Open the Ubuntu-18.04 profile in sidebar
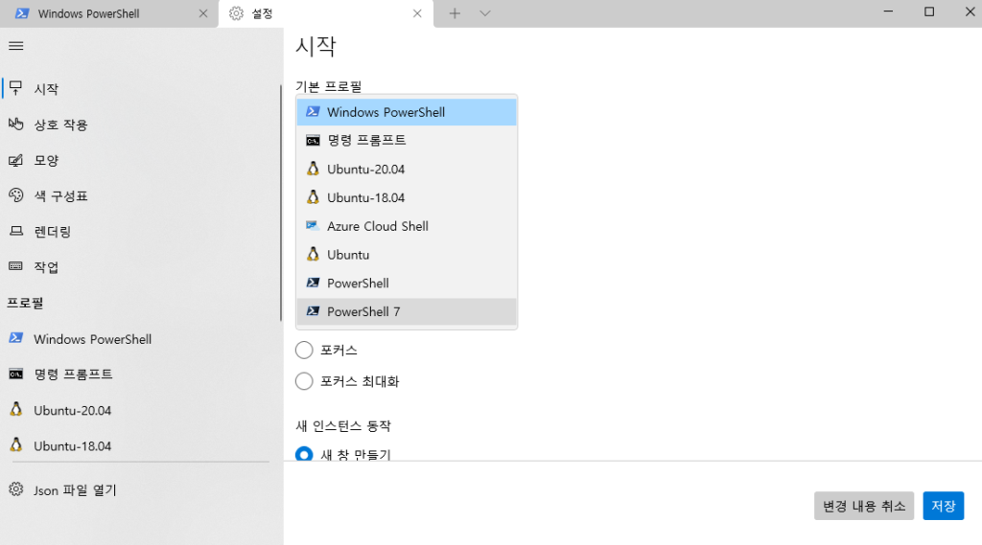This screenshot has height=545, width=982. pyautogui.click(x=141, y=446)
